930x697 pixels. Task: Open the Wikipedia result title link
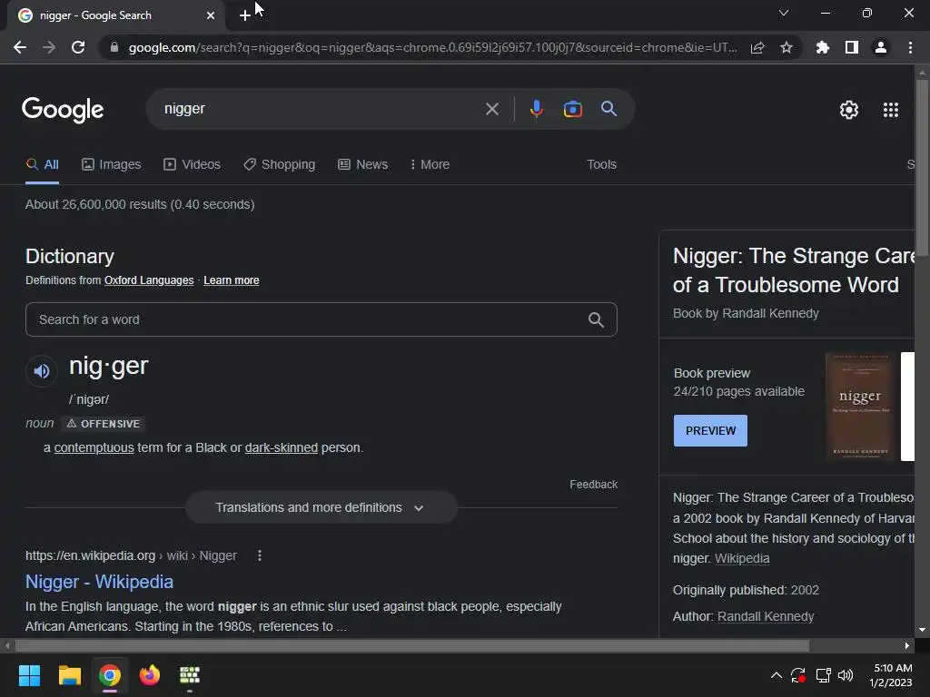pyautogui.click(x=99, y=582)
